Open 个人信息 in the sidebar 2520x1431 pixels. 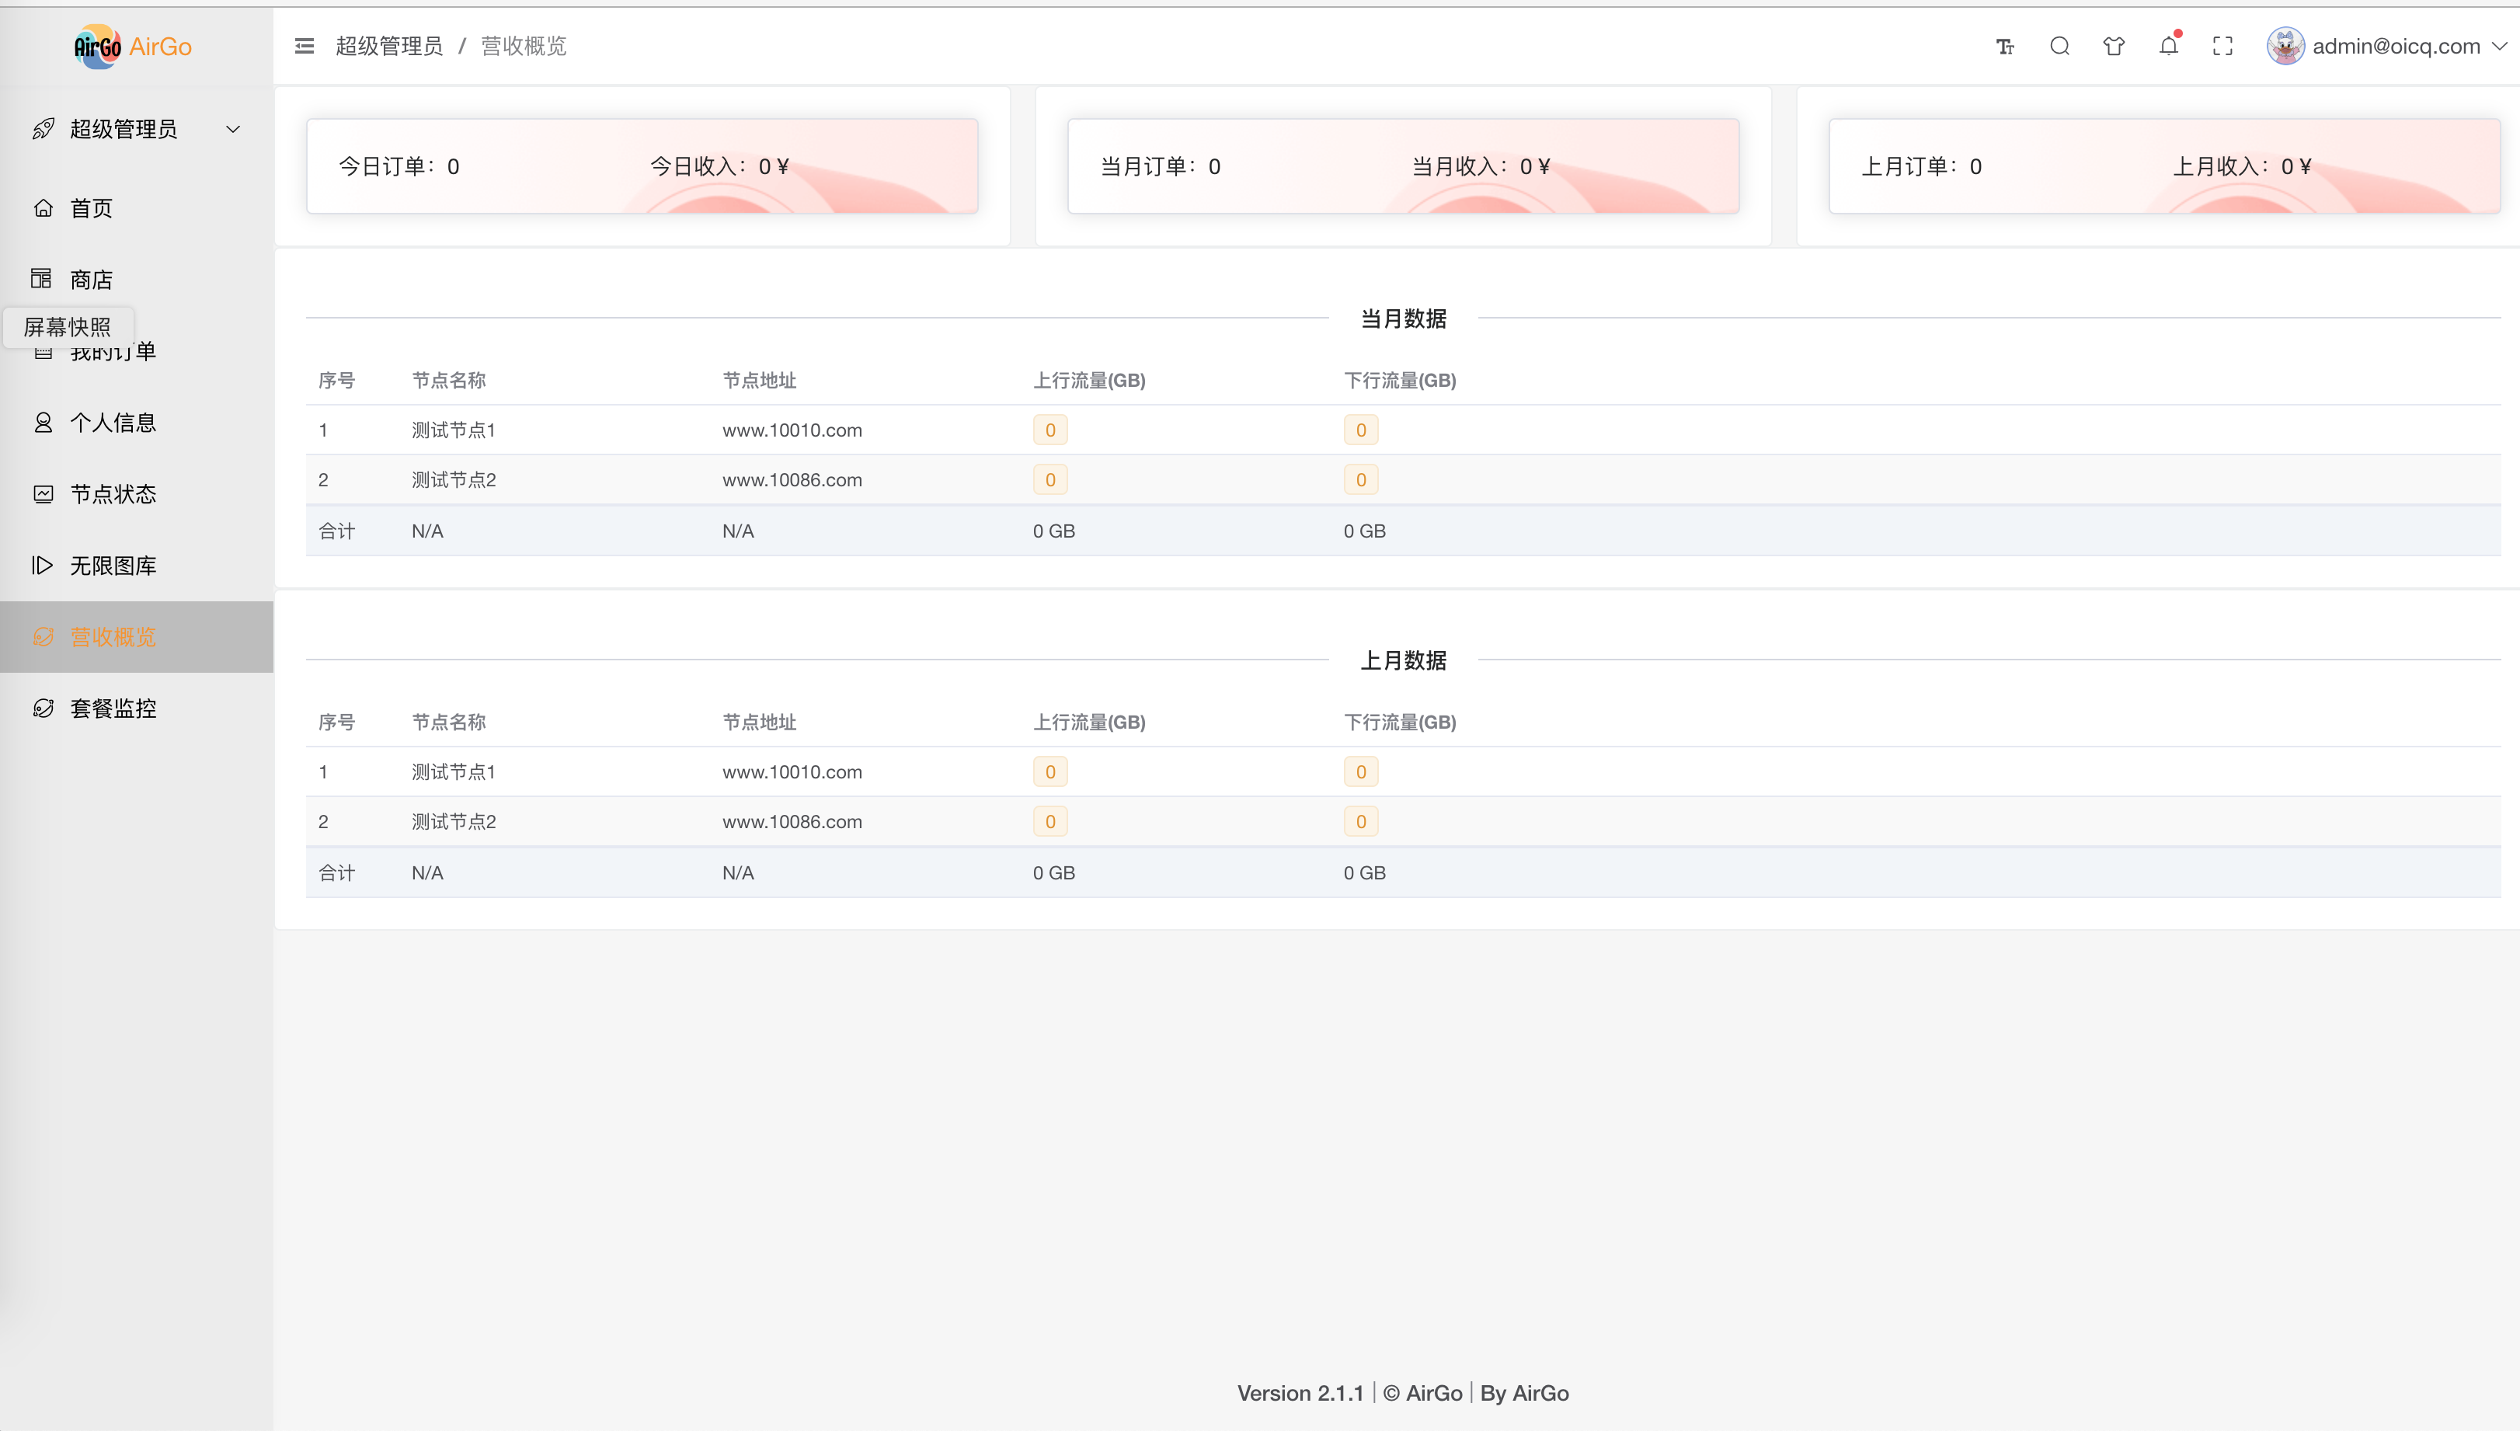113,423
